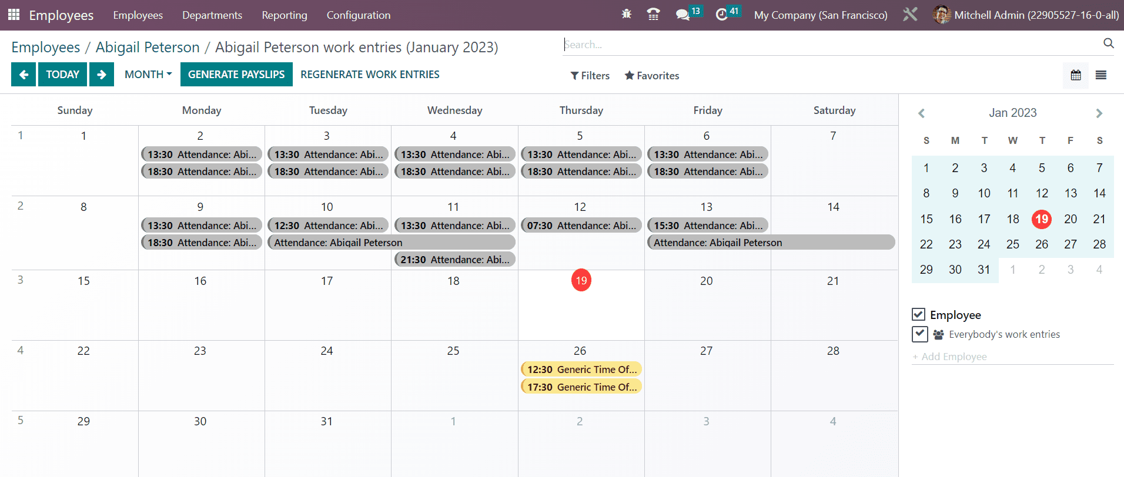Click the wrench and screwdriver tools icon
The height and width of the screenshot is (477, 1124).
910,15
